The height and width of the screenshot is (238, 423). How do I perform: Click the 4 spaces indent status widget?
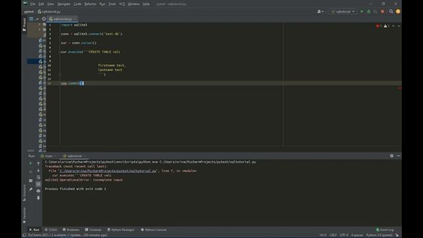(x=357, y=235)
